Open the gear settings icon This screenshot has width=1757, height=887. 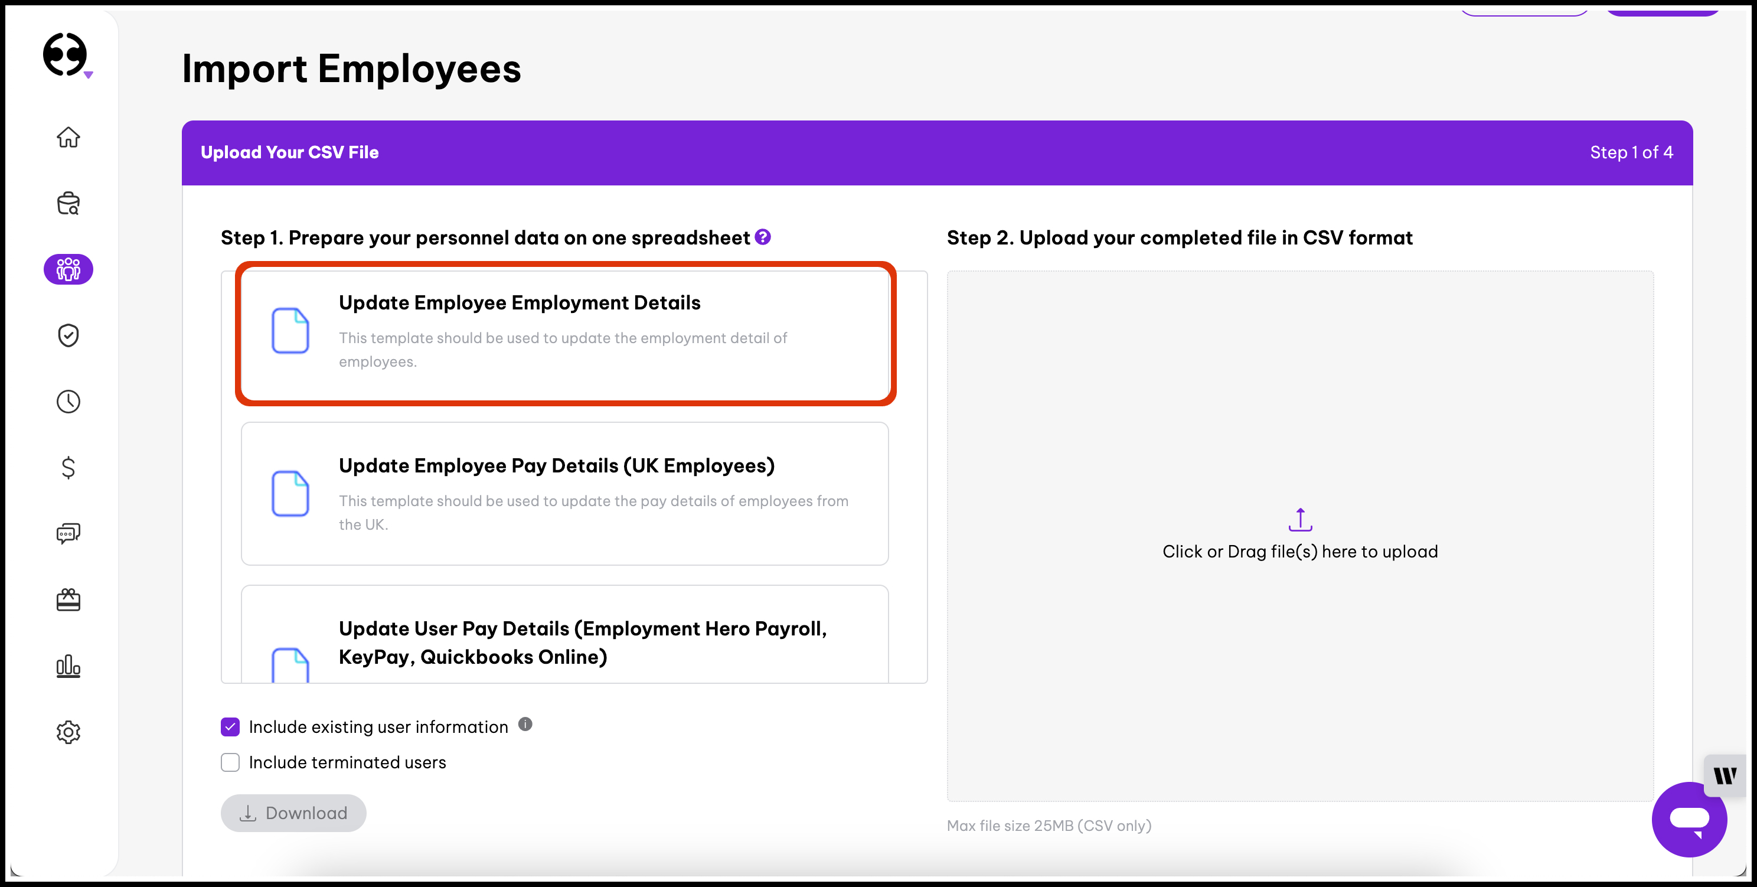coord(68,732)
